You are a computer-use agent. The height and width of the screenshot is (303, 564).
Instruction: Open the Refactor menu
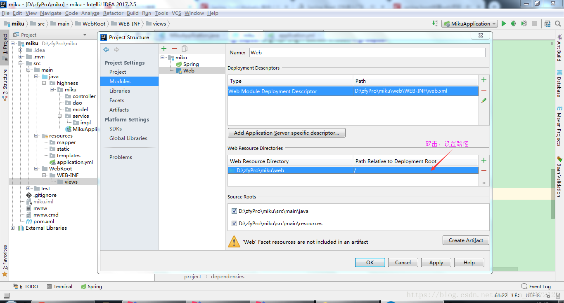coord(113,13)
